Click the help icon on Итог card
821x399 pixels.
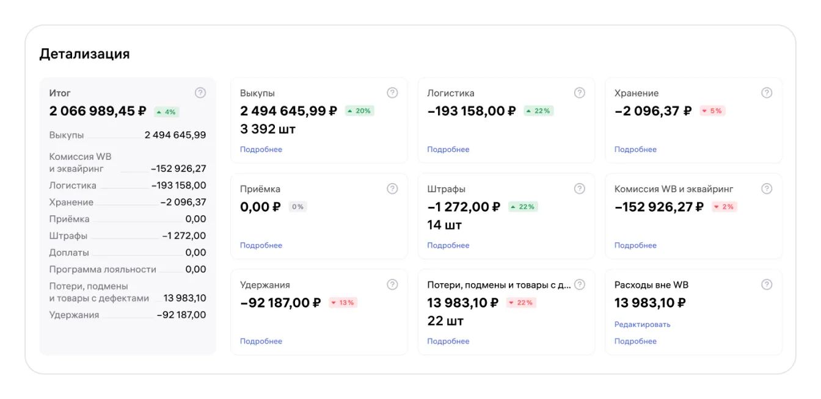tap(200, 93)
